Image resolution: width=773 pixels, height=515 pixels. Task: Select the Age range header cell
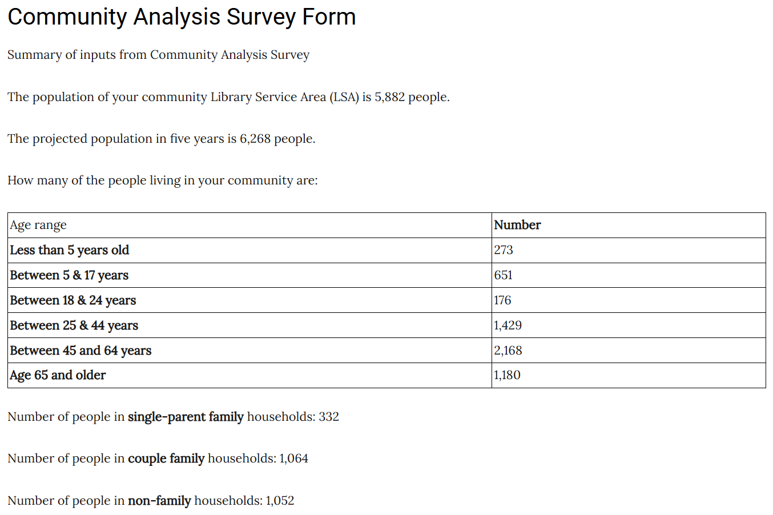click(x=249, y=225)
